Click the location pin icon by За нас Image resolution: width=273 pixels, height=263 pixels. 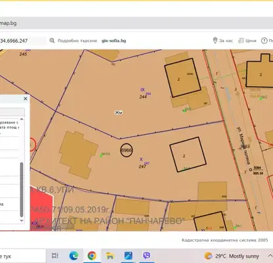pos(215,40)
